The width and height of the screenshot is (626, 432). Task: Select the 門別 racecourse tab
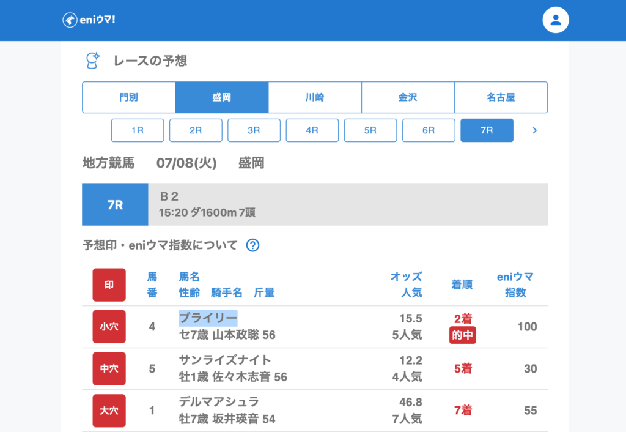point(129,97)
